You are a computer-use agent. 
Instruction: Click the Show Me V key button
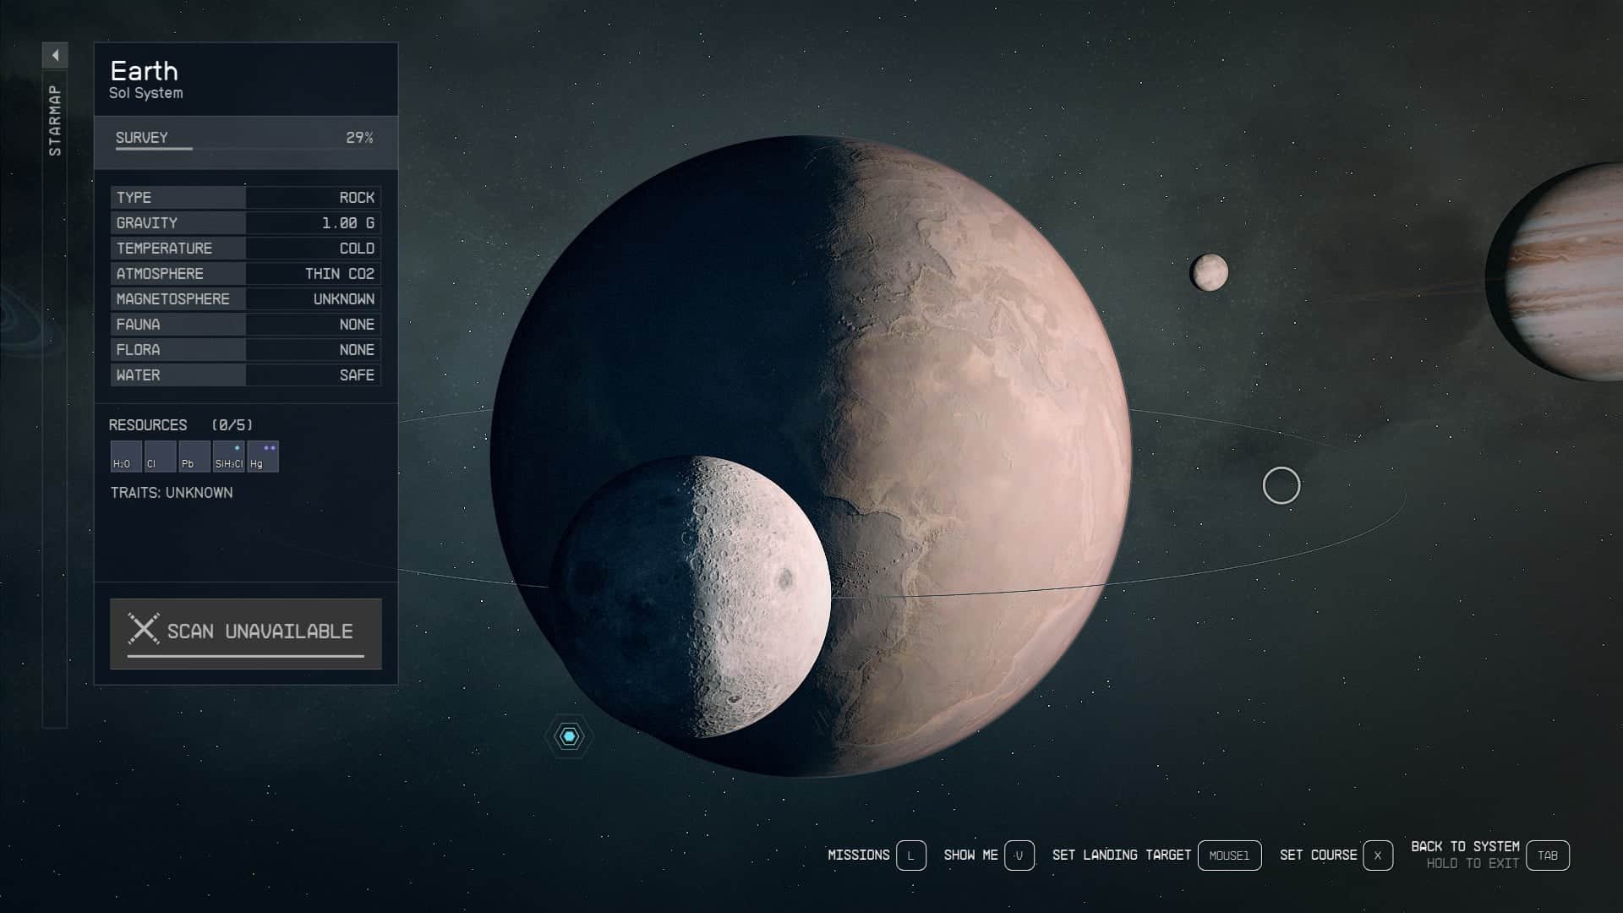(1019, 856)
